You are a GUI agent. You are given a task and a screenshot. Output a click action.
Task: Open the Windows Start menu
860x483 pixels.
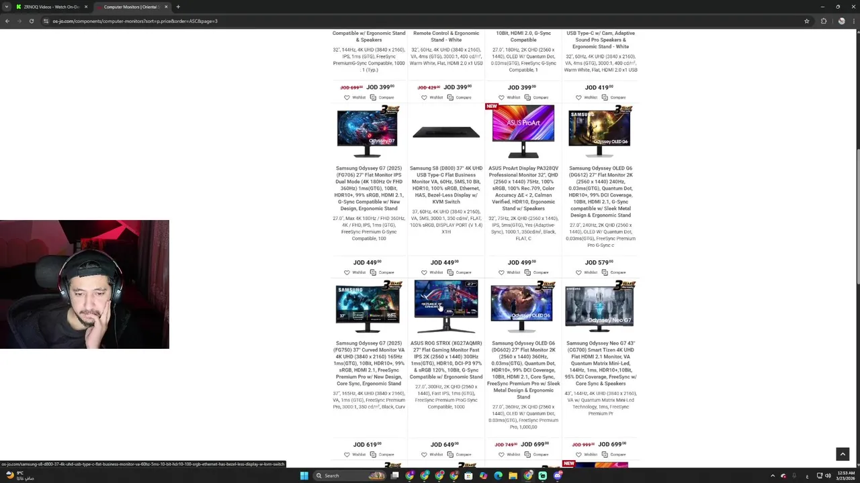(304, 476)
